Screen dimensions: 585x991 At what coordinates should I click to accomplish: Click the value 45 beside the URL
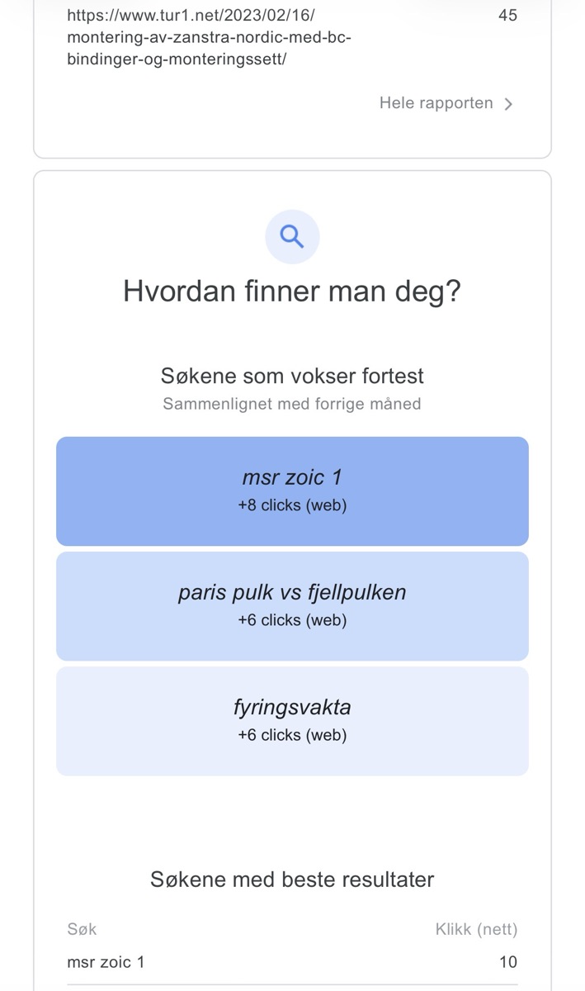pyautogui.click(x=507, y=15)
